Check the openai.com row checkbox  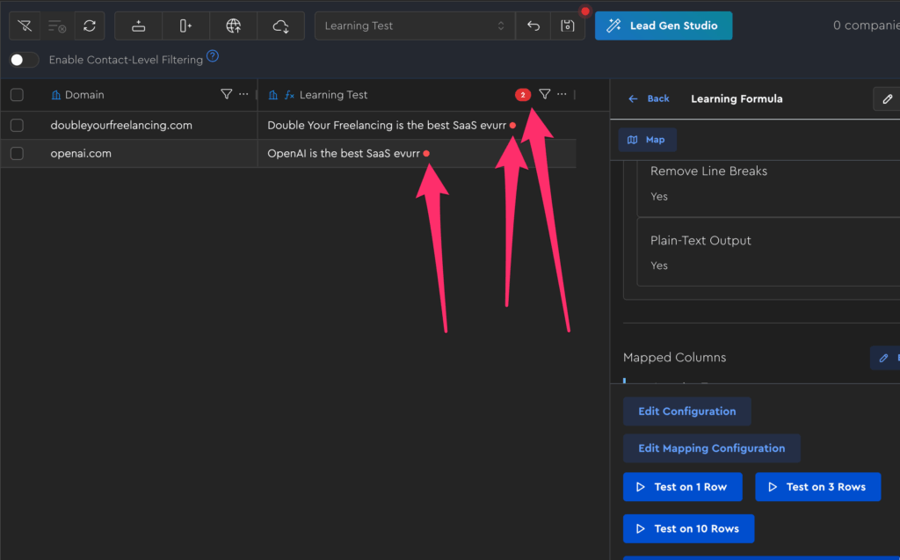pyautogui.click(x=17, y=154)
